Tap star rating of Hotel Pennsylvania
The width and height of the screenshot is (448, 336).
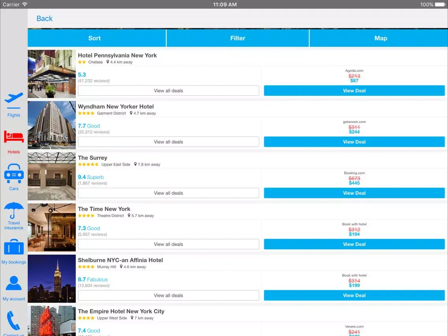pyautogui.click(x=82, y=62)
